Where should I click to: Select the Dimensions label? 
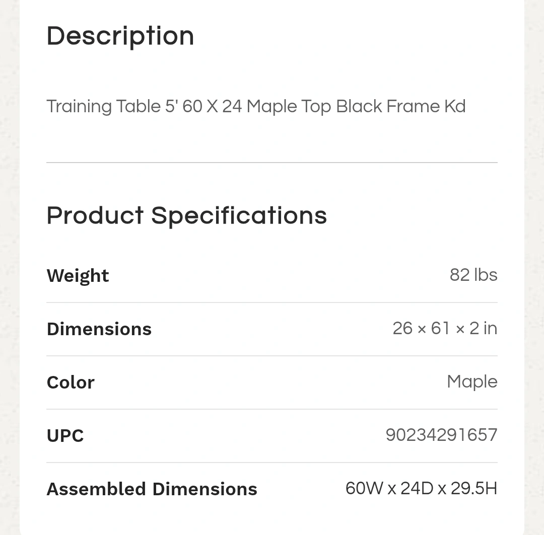click(99, 329)
